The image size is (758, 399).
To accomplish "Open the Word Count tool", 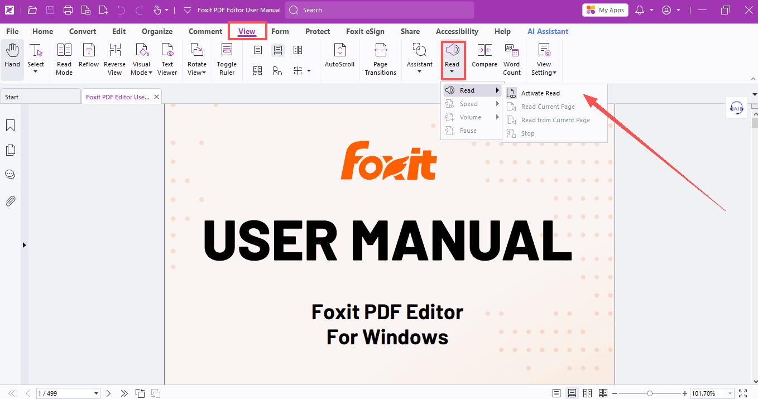I will click(x=512, y=59).
